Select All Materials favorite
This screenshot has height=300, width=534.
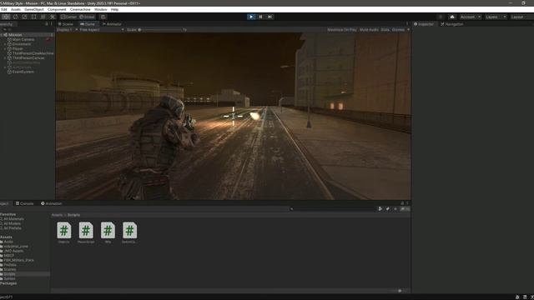tap(13, 219)
